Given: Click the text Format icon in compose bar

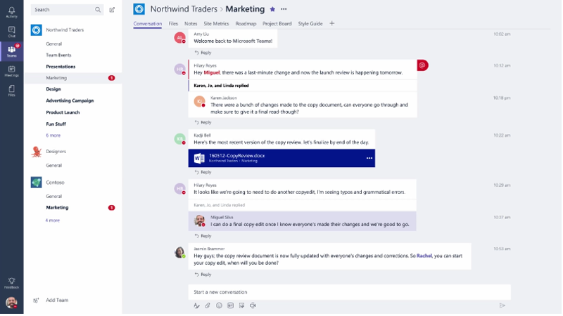Looking at the screenshot, I should click(x=197, y=305).
